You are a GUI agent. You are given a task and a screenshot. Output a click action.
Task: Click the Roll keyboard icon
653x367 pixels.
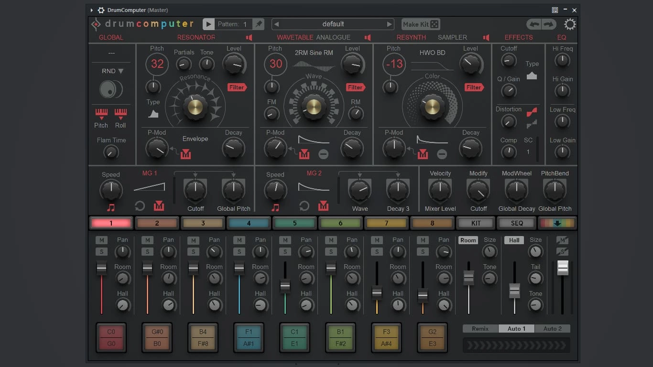tap(120, 114)
